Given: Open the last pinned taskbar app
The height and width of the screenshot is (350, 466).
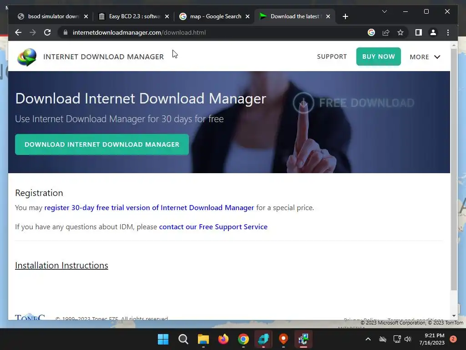Looking at the screenshot, I should (304, 339).
